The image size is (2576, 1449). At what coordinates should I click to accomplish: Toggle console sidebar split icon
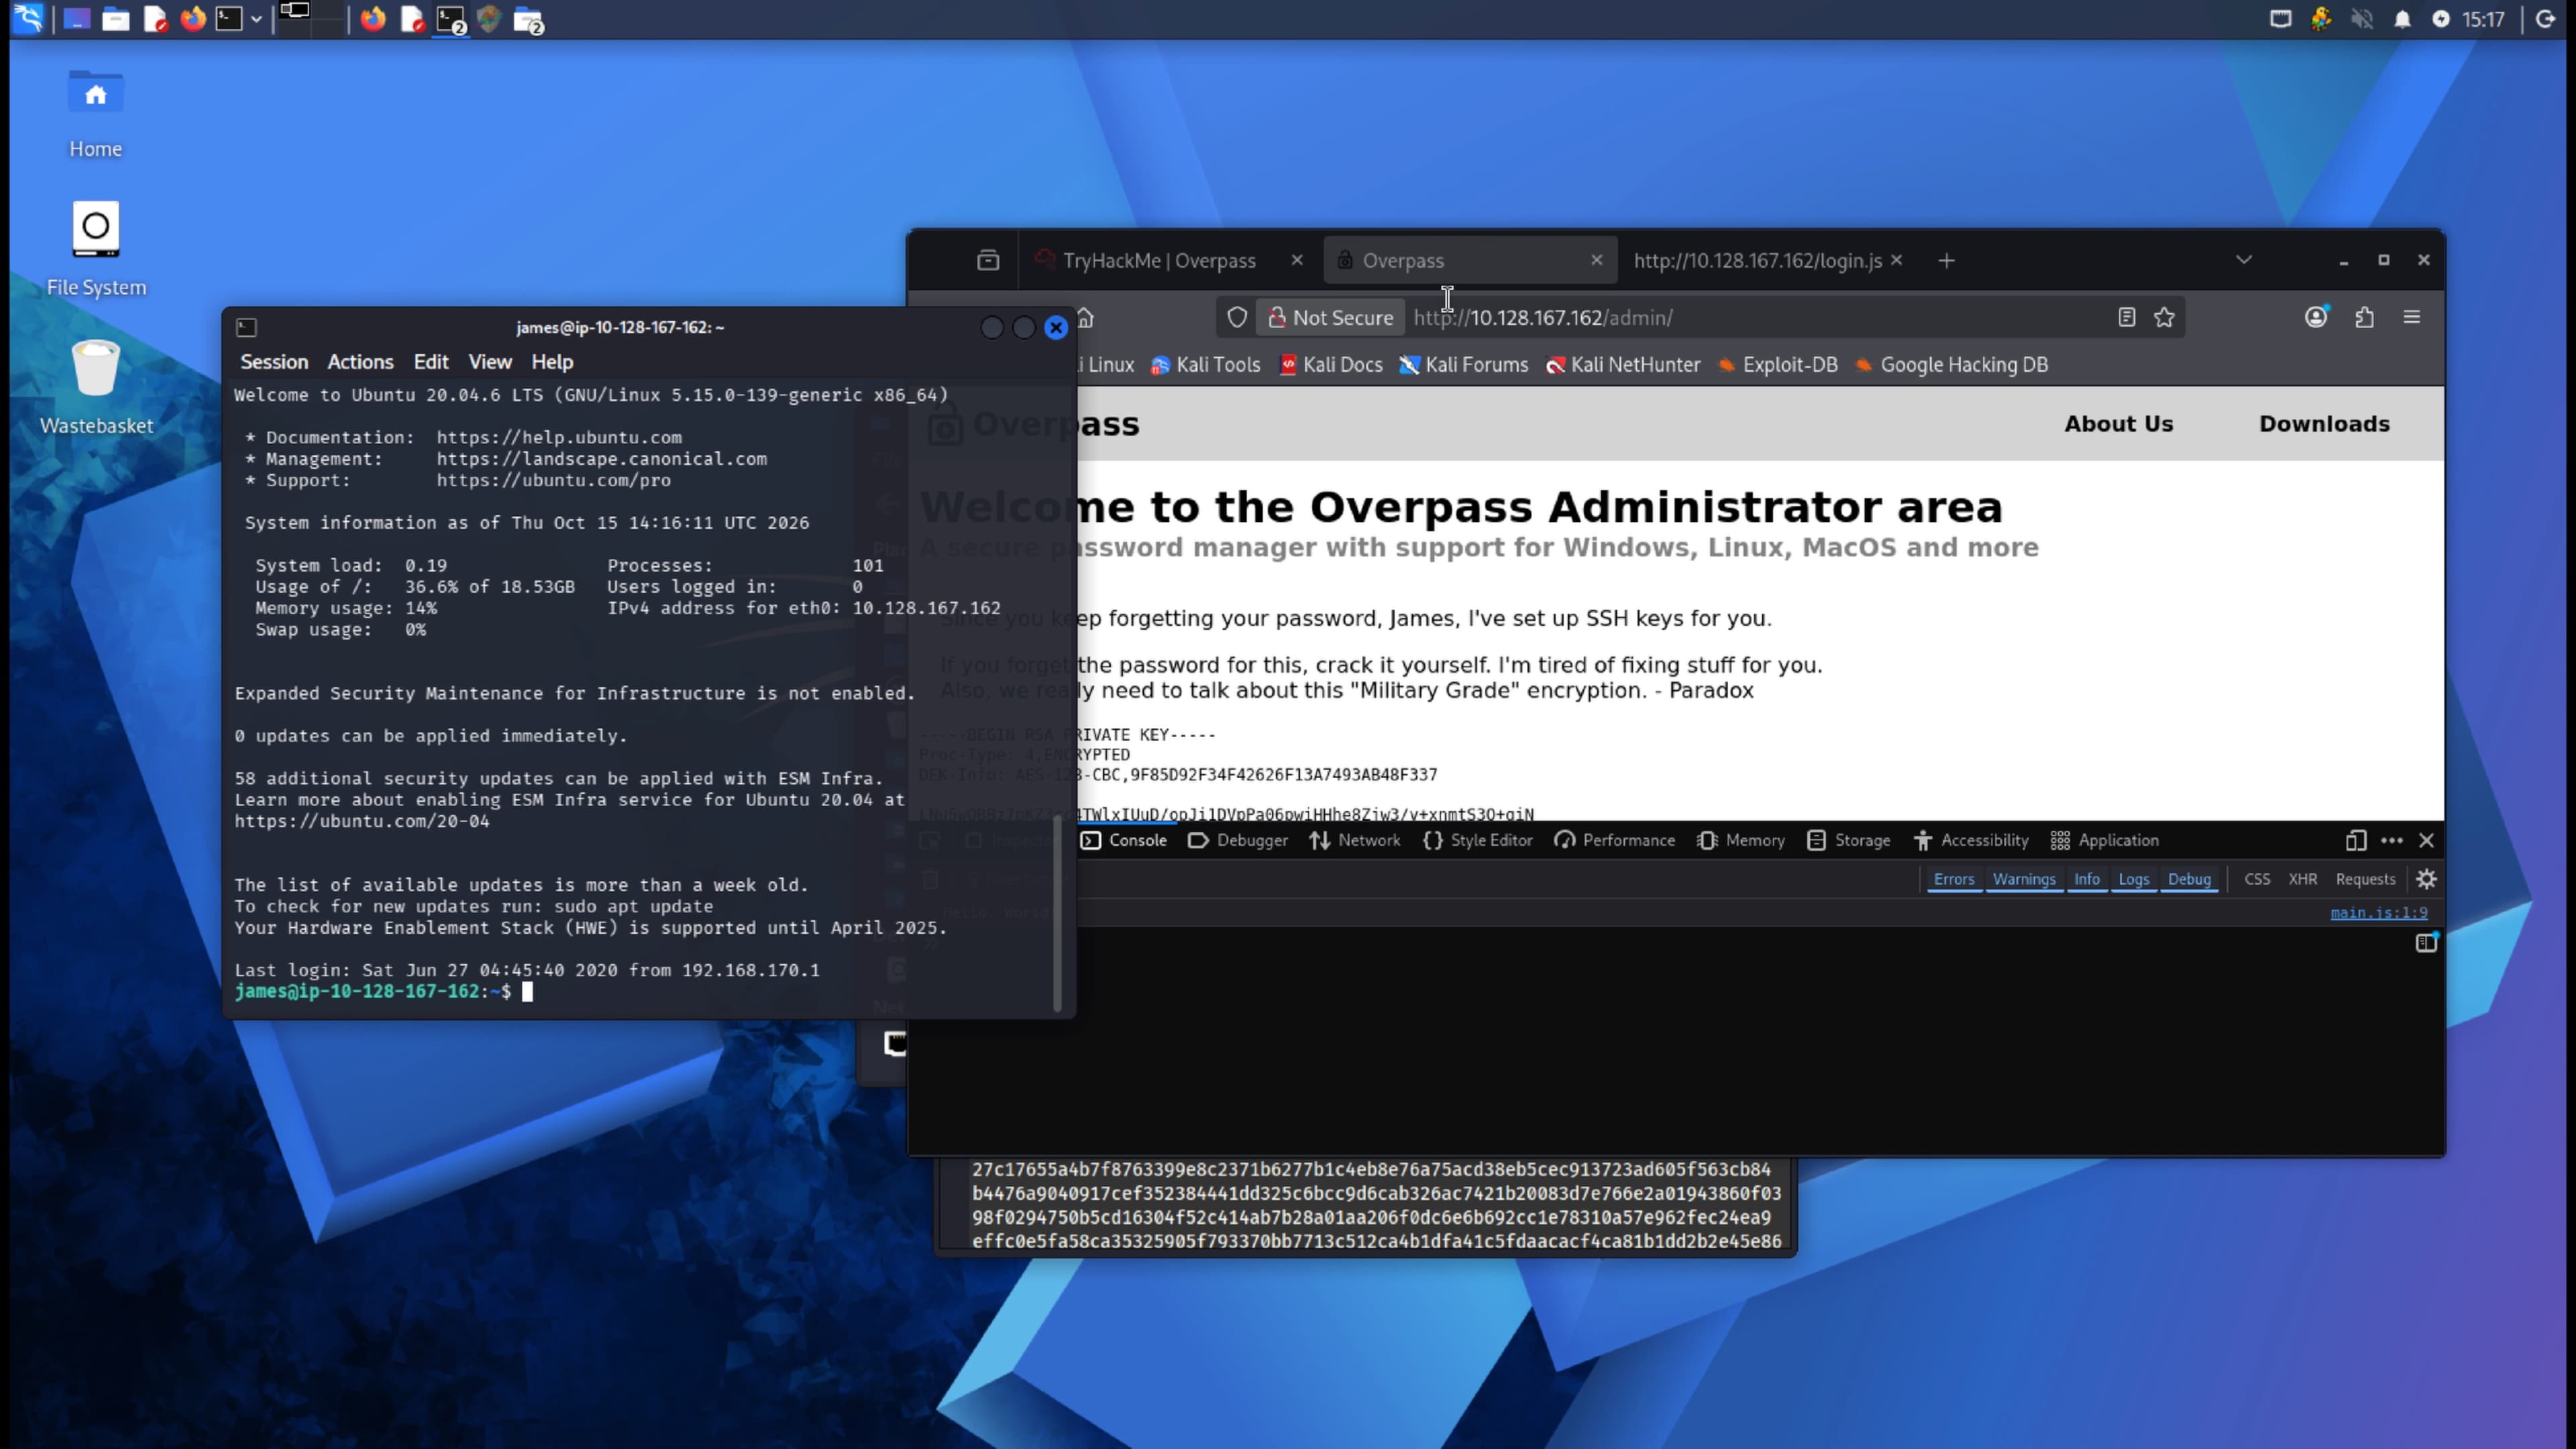point(2426,942)
